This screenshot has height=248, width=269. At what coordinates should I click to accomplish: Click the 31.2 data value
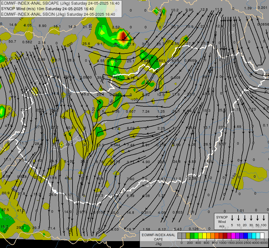(146, 44)
